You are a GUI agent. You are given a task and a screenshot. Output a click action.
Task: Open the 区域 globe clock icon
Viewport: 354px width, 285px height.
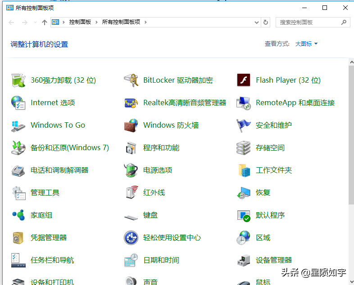click(244, 238)
